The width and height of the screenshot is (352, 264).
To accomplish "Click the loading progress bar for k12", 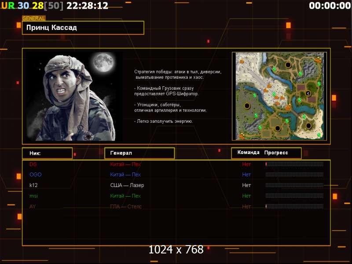I will (294, 185).
